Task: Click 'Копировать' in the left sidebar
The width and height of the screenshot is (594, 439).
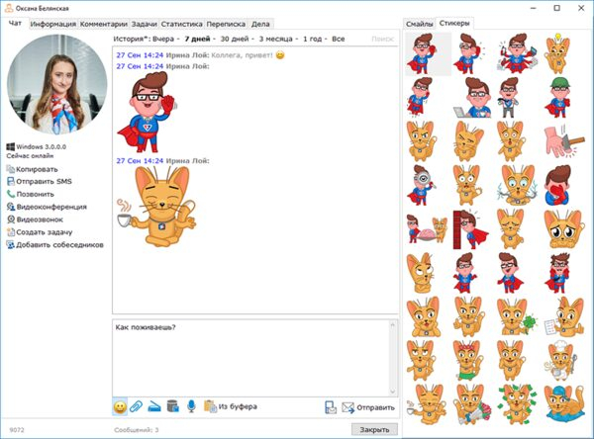Action: click(33, 169)
